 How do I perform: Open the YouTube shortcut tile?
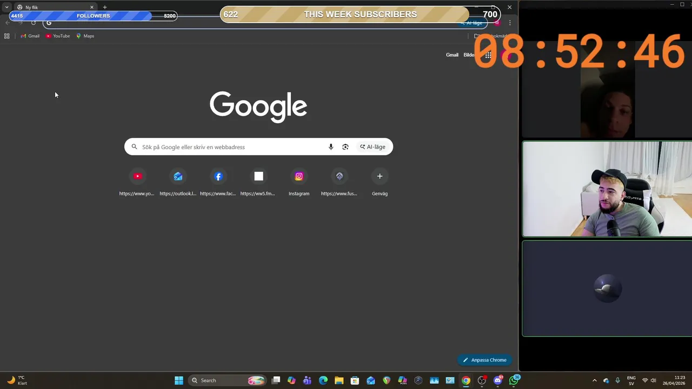(137, 183)
